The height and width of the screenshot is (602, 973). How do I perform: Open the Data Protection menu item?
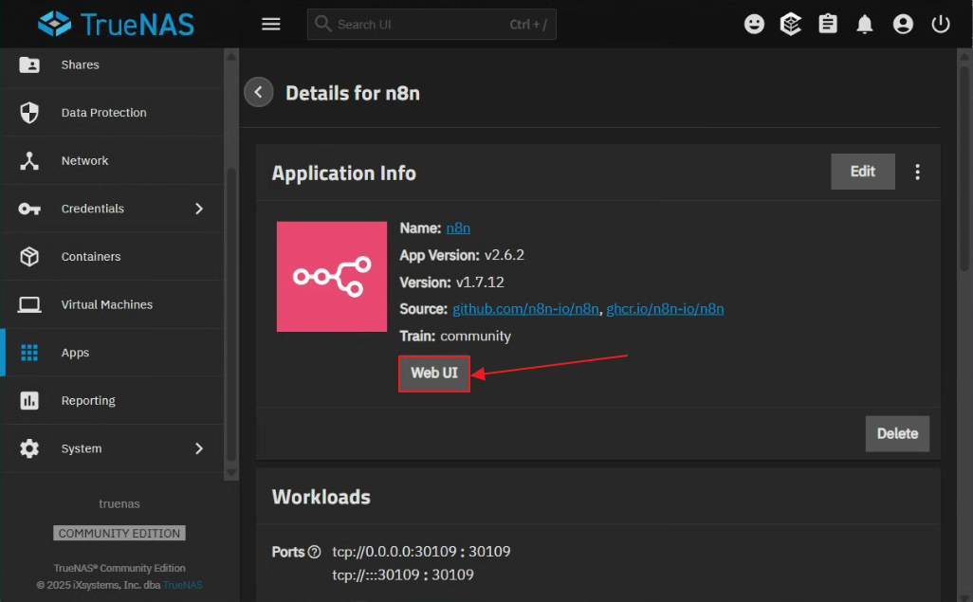(x=112, y=112)
